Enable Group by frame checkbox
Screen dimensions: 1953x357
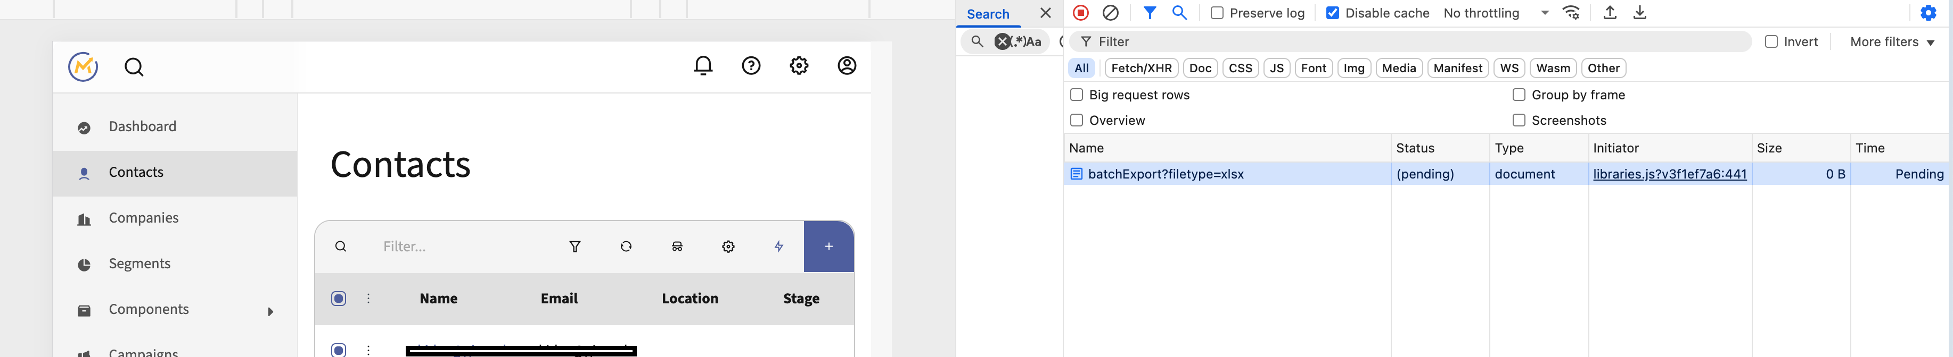(1519, 95)
